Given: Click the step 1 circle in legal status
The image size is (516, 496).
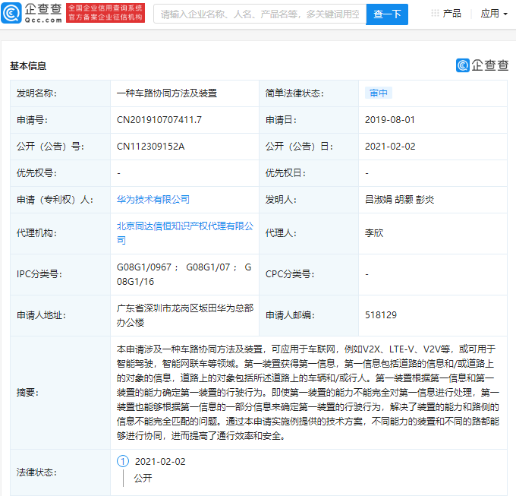Looking at the screenshot, I should coord(123,461).
